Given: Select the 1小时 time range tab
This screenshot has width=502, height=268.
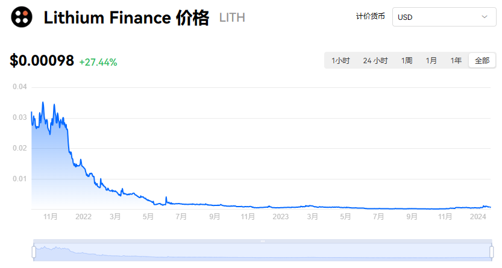Looking at the screenshot, I should click(x=340, y=60).
